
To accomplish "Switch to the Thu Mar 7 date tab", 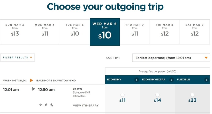I will pyautogui.click(x=135, y=31).
